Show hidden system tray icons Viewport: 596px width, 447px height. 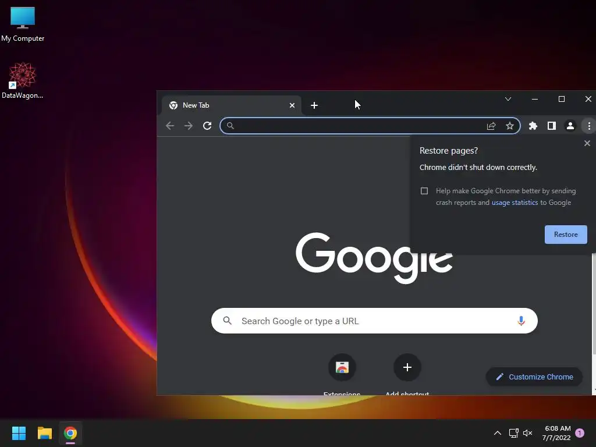click(497, 433)
